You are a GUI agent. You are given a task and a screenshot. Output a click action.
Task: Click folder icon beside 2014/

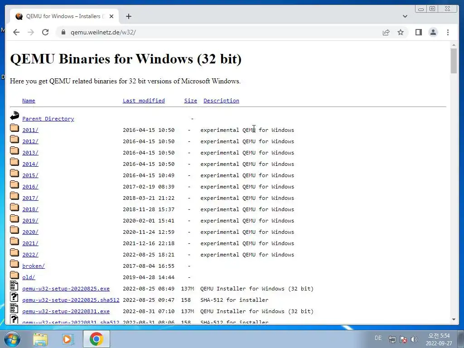coord(14,162)
